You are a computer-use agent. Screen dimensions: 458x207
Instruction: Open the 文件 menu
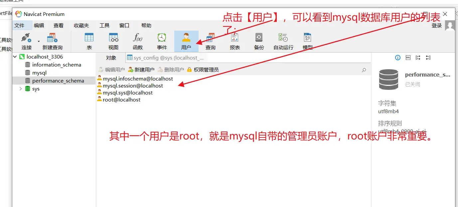(20, 25)
